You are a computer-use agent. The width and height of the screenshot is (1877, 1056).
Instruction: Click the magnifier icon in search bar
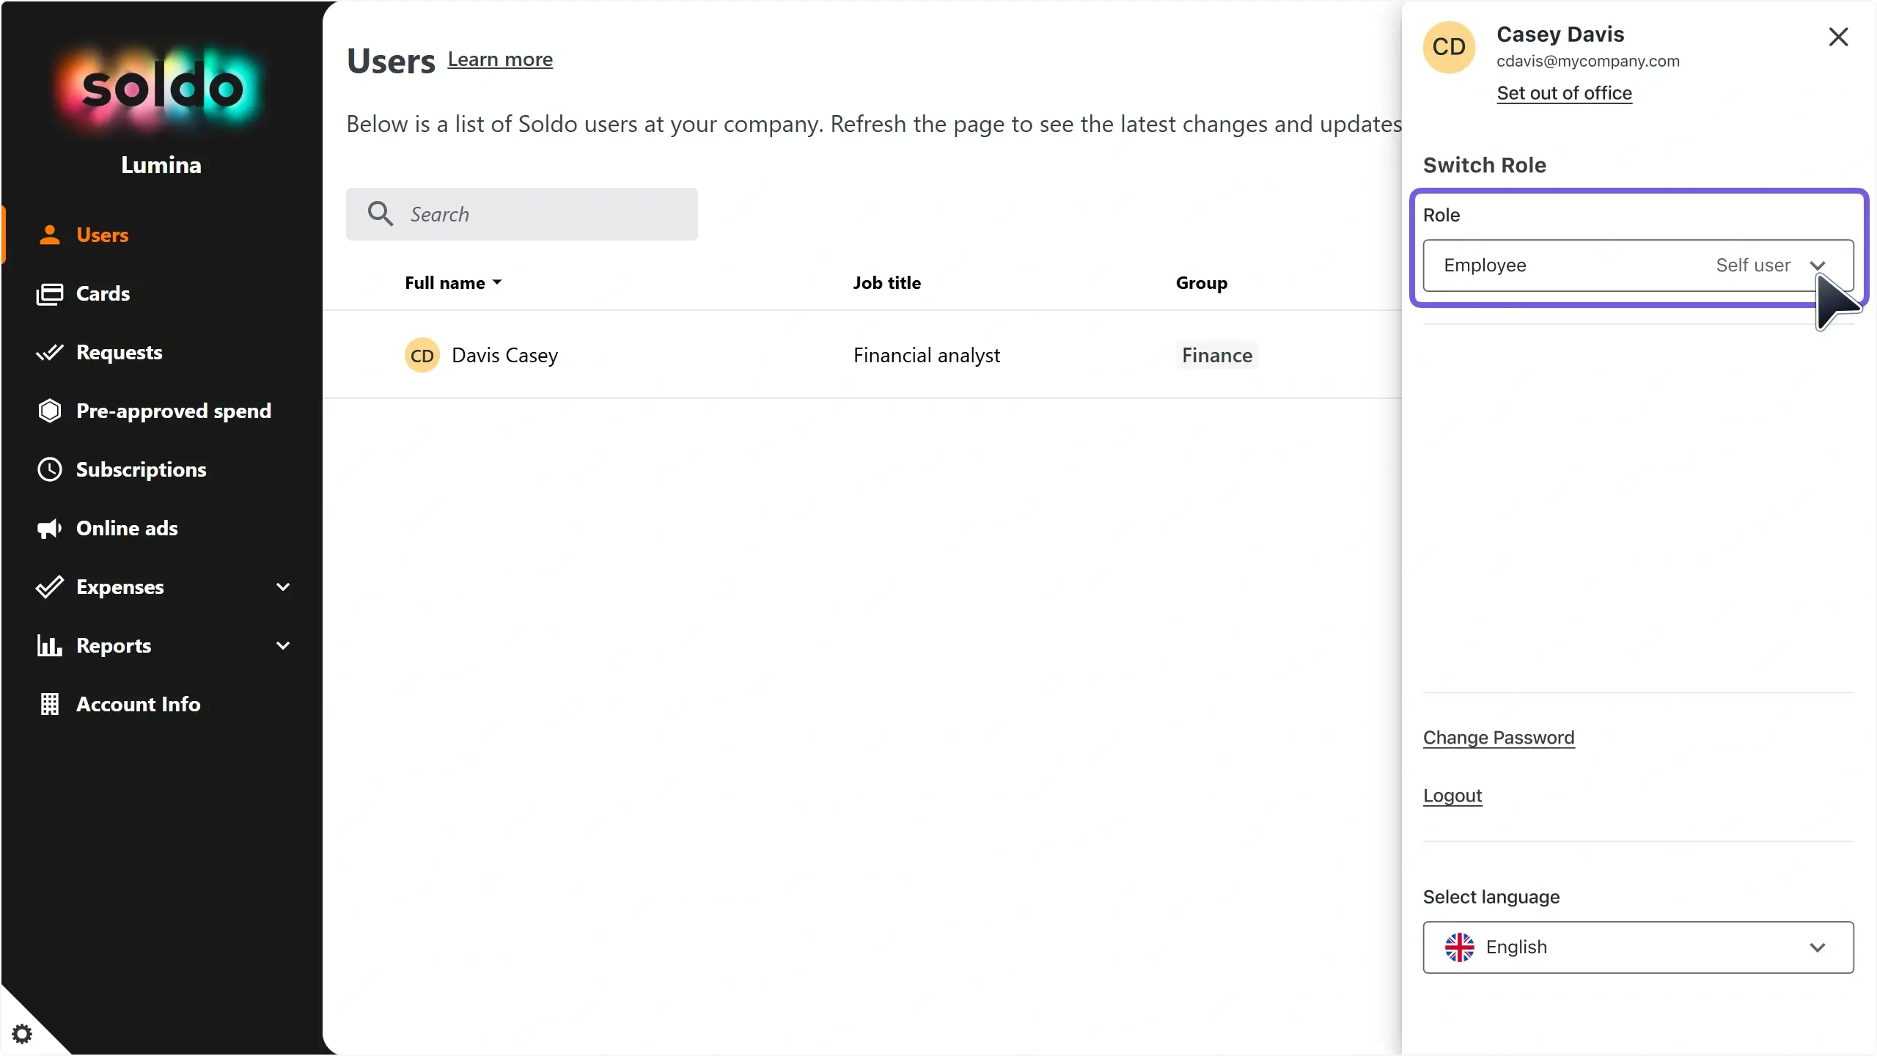pyautogui.click(x=380, y=213)
